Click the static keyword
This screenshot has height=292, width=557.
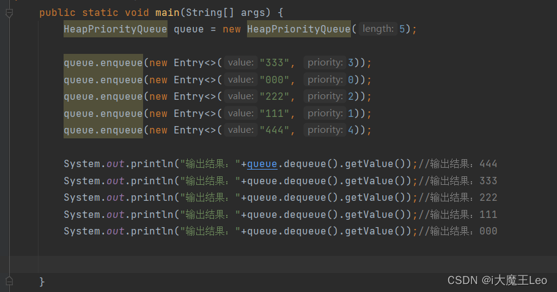[100, 13]
